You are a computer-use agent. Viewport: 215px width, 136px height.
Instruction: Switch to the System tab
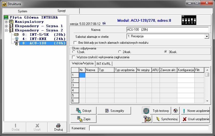23,11
